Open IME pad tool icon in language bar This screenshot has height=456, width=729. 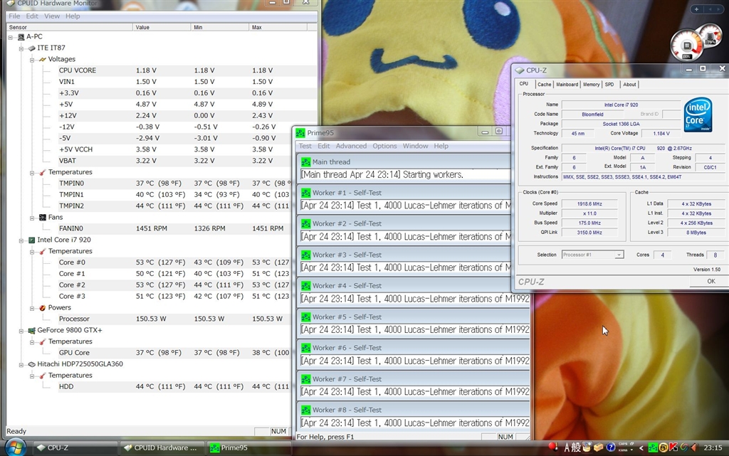tap(587, 447)
